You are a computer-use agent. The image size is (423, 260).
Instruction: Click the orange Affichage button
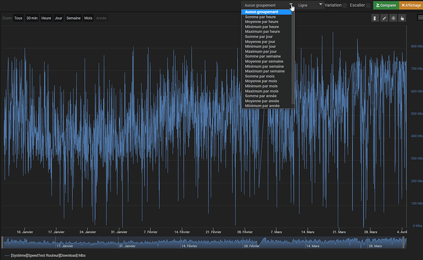point(411,5)
